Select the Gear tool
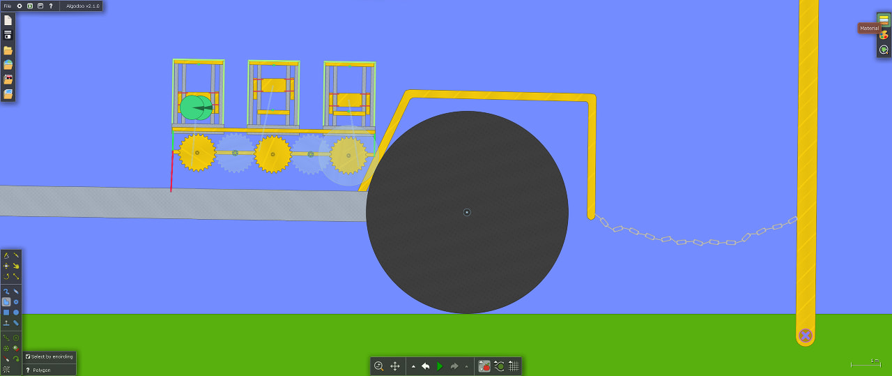892x376 pixels. coord(16,302)
